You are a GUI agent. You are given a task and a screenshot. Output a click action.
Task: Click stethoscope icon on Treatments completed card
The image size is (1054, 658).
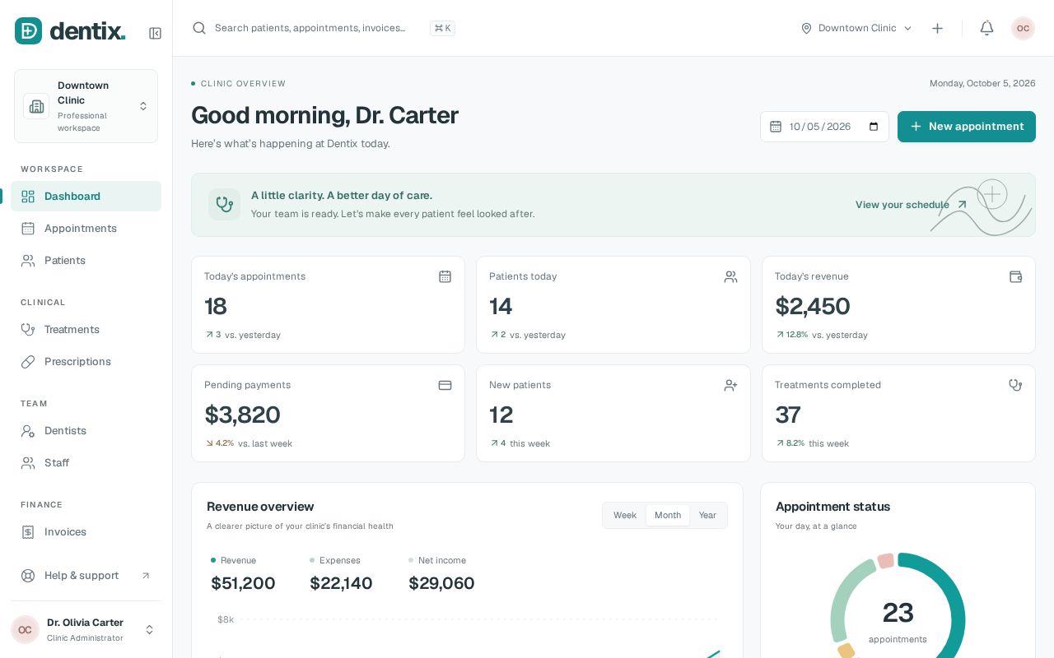coord(1015,385)
